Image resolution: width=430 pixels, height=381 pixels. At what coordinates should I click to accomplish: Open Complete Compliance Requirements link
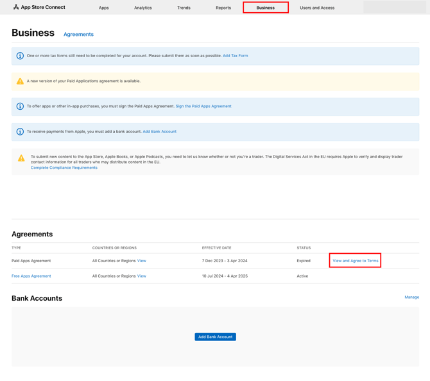point(64,168)
